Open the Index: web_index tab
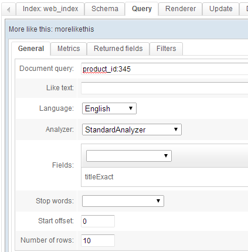Image resolution: width=248 pixels, height=252 pixels. 50,9
